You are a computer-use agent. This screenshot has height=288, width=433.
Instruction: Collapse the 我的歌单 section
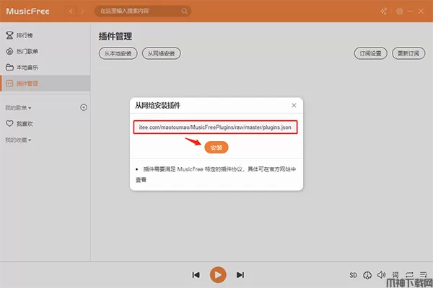pyautogui.click(x=19, y=108)
